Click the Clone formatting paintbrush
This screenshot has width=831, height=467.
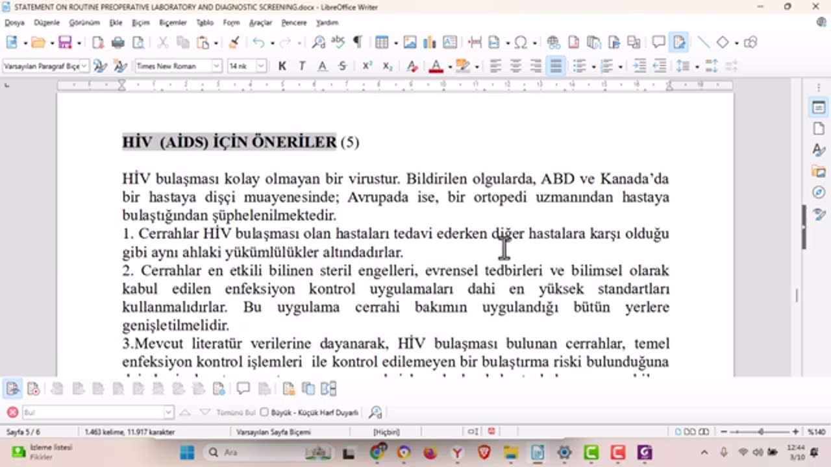[234, 43]
